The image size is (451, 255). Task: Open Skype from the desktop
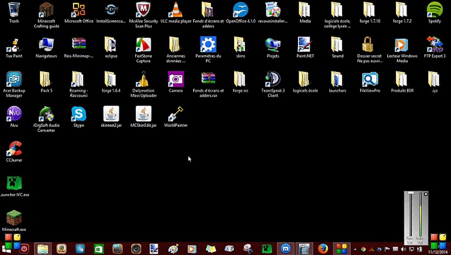79,117
